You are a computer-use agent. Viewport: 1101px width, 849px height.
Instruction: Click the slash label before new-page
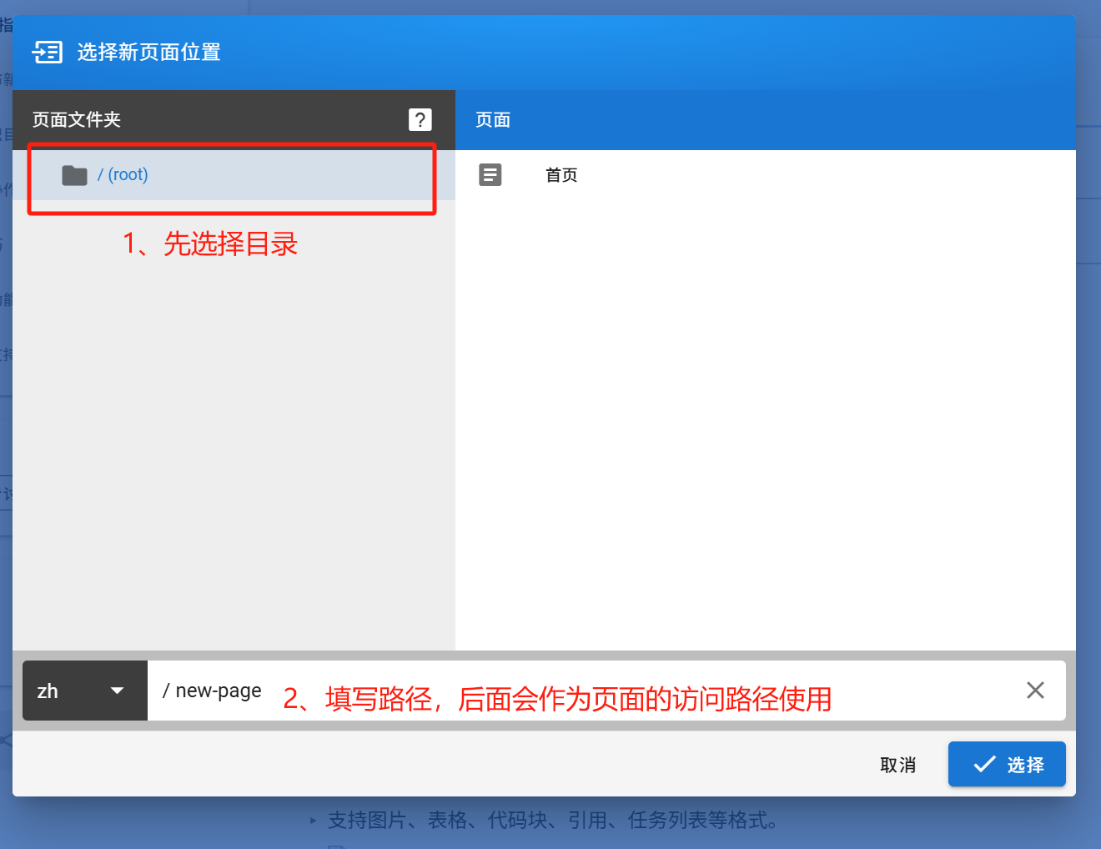pyautogui.click(x=166, y=690)
